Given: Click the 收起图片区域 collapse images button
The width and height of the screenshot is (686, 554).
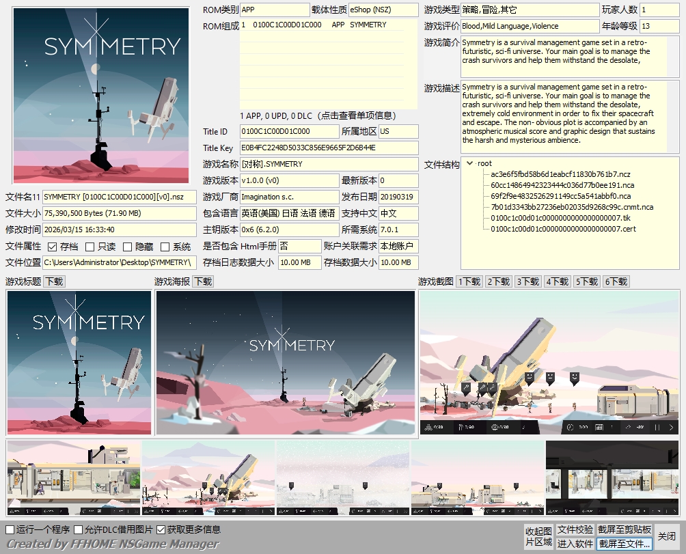Looking at the screenshot, I should pos(538,537).
